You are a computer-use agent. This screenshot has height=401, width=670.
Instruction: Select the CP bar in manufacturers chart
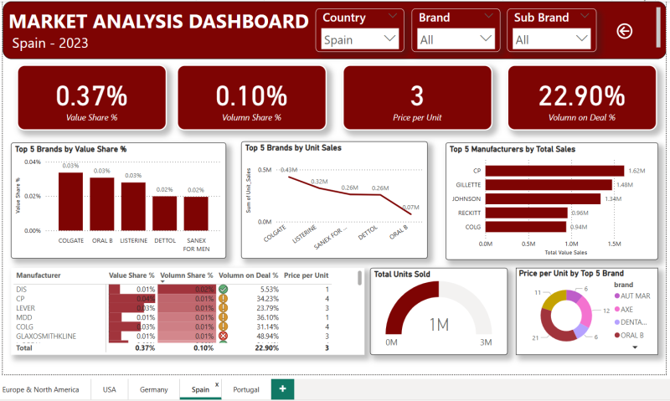(554, 171)
